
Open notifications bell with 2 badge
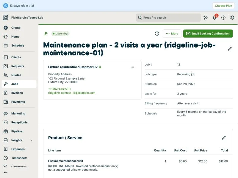(214, 17)
